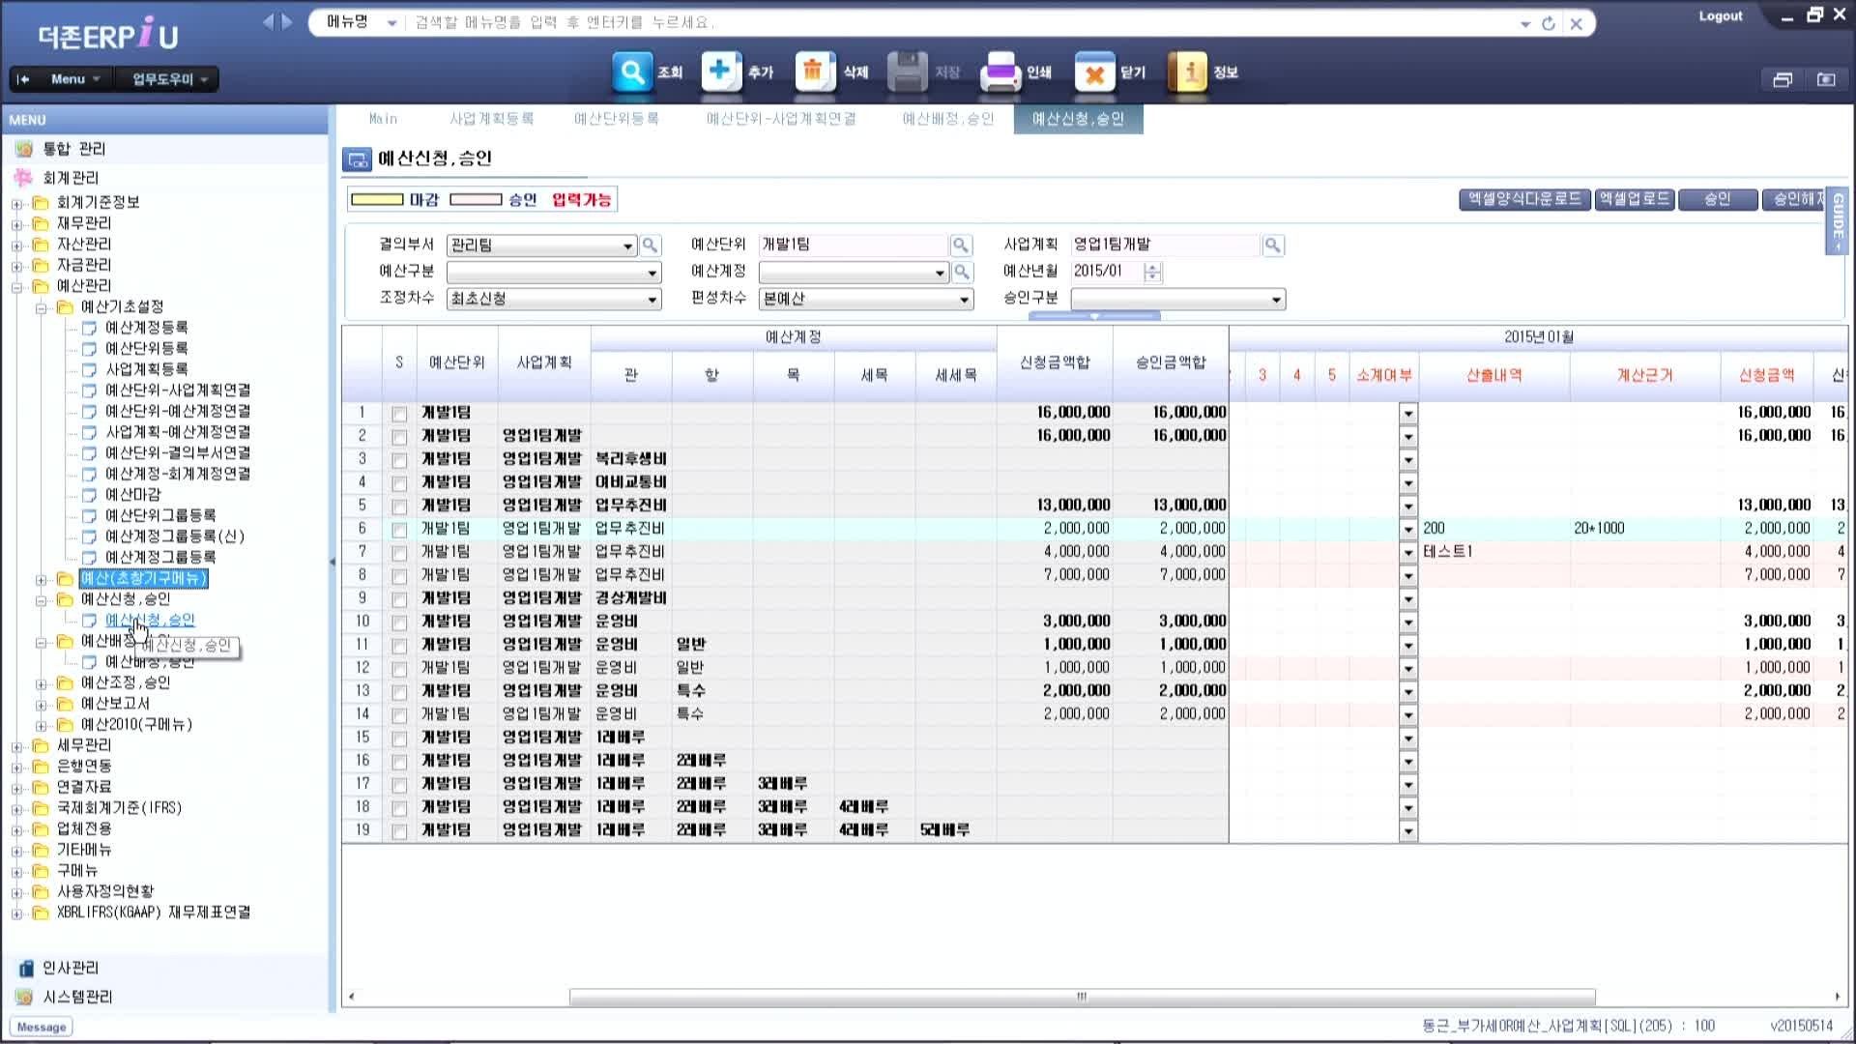This screenshot has width=1856, height=1044.
Task: Click the 삭제 delete toolbar icon
Action: [815, 72]
